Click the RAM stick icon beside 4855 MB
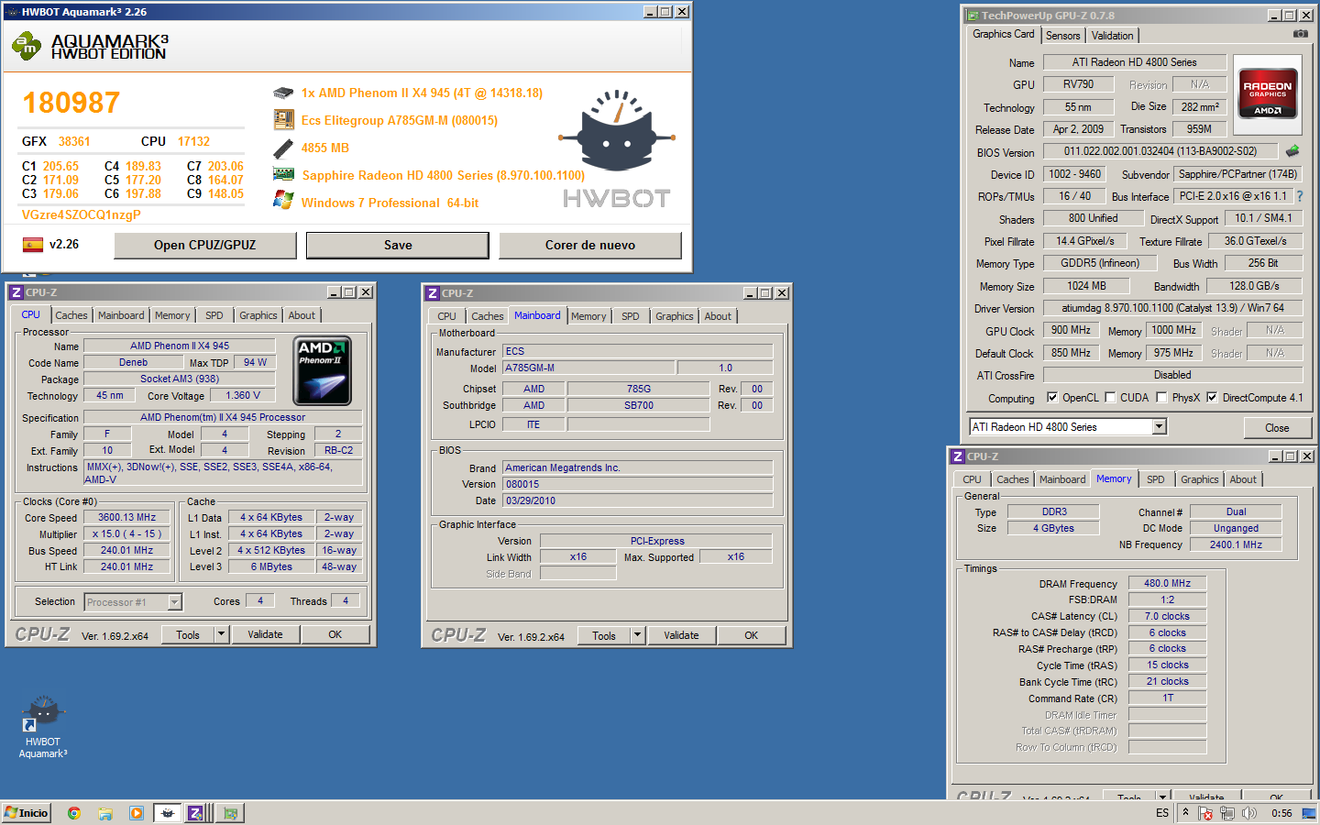 [283, 148]
